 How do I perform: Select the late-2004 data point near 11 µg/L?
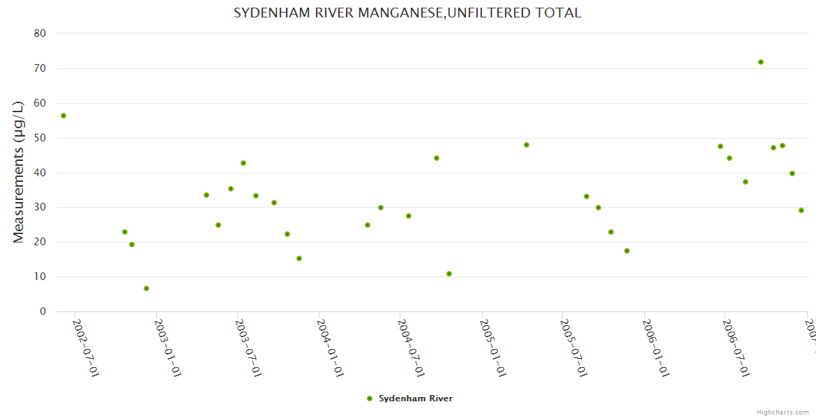pos(449,274)
